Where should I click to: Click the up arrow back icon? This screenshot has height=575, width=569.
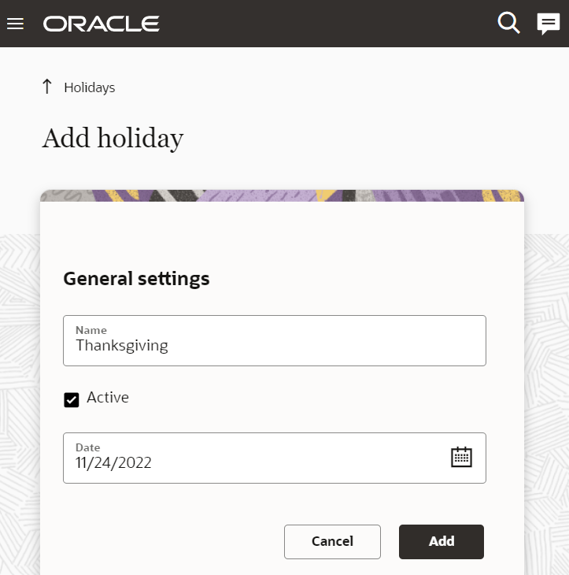click(x=47, y=87)
